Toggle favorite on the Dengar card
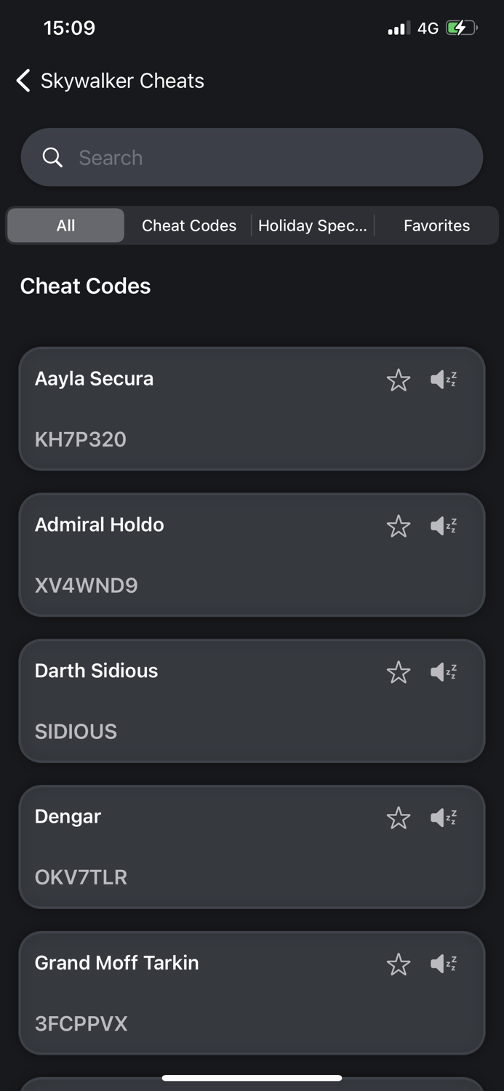 [399, 818]
